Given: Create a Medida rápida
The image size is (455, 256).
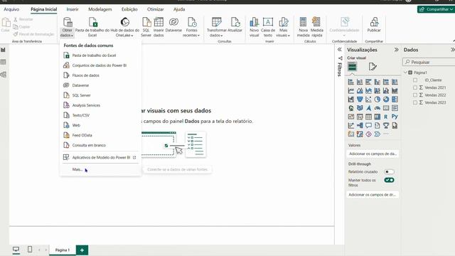Looking at the screenshot, I should tap(316, 27).
